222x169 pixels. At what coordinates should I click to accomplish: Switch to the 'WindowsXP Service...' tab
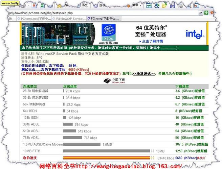pyautogui.click(x=69, y=19)
